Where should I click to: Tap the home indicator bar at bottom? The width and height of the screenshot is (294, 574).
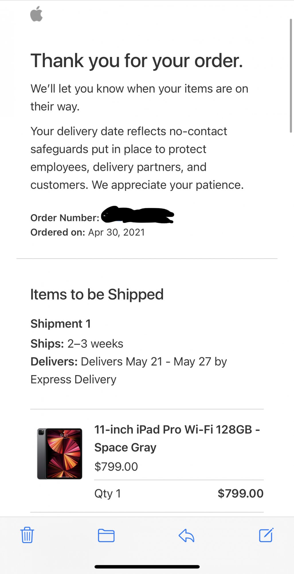click(147, 567)
